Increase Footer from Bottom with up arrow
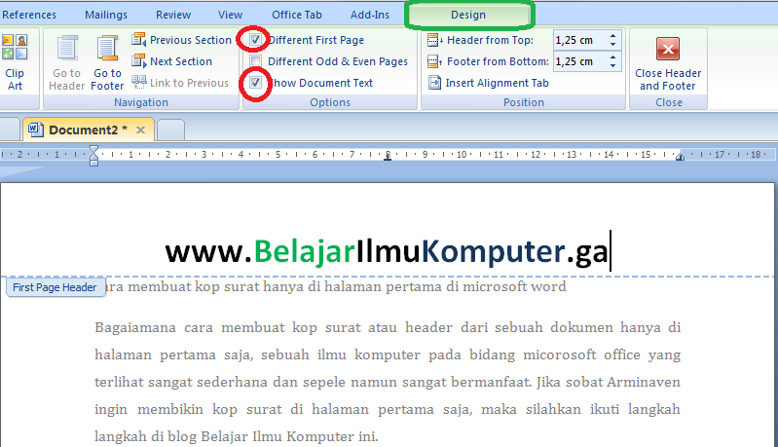Screen dimensions: 778x447 pyautogui.click(x=613, y=57)
